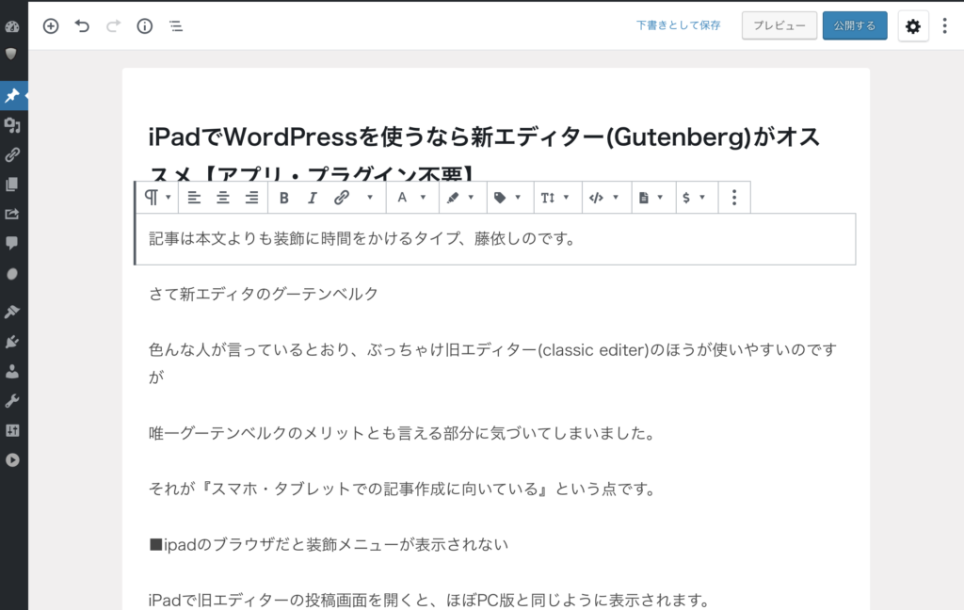Click the add block plus icon
This screenshot has height=610, width=964.
51,25
